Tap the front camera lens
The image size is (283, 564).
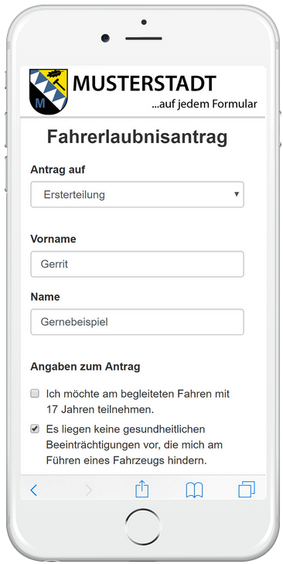[x=105, y=38]
